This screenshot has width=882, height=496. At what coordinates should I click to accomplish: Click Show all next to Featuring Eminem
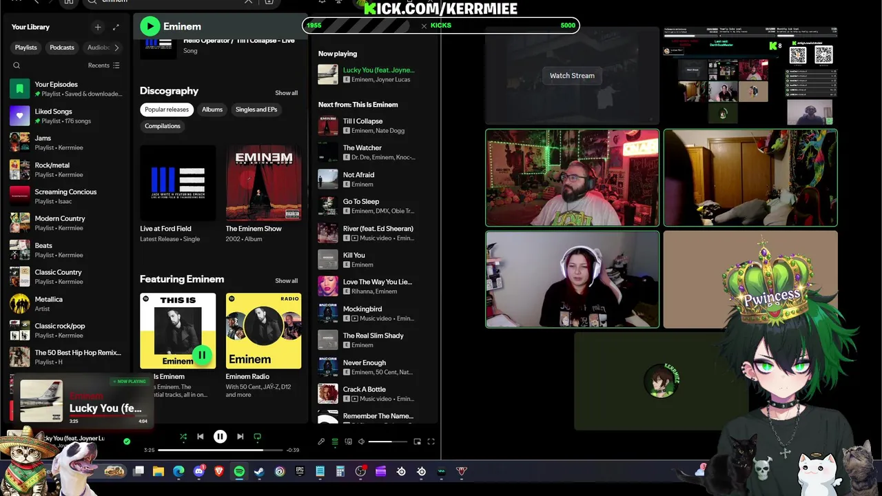pos(287,281)
